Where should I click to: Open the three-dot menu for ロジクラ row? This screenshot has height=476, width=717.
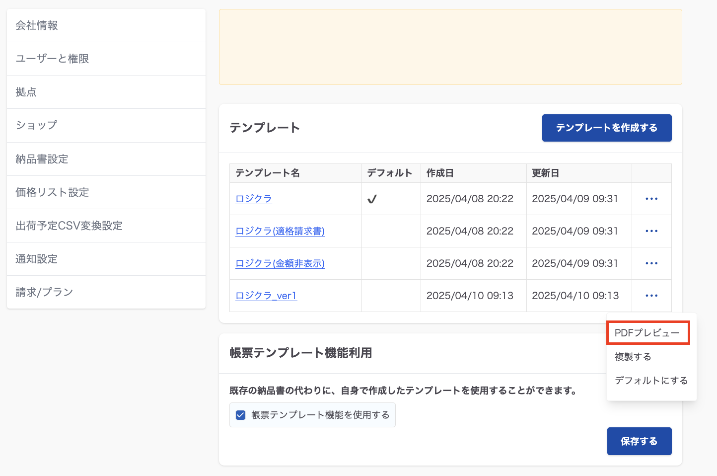coord(651,199)
